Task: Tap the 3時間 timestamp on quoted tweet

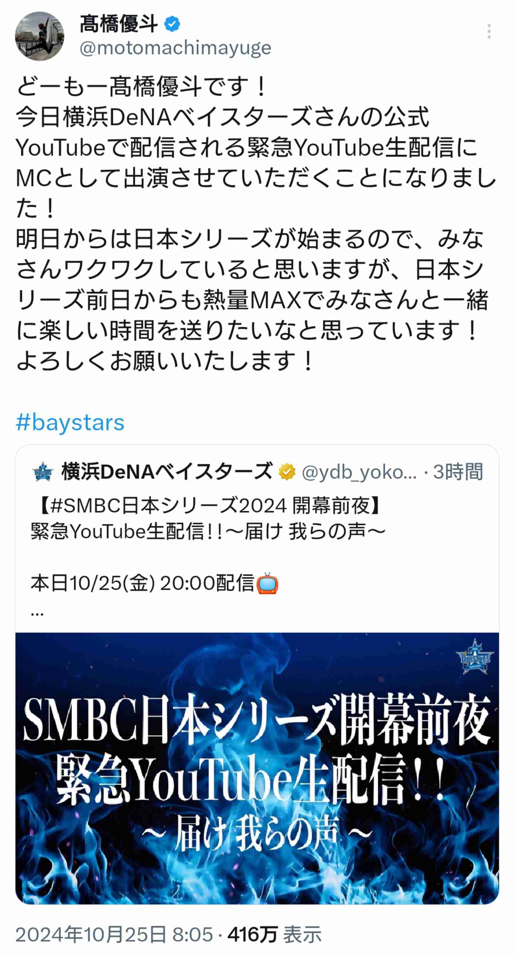Action: point(458,472)
